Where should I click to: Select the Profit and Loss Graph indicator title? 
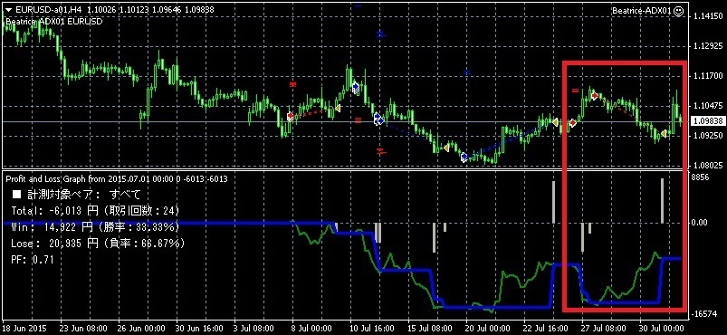[116, 178]
